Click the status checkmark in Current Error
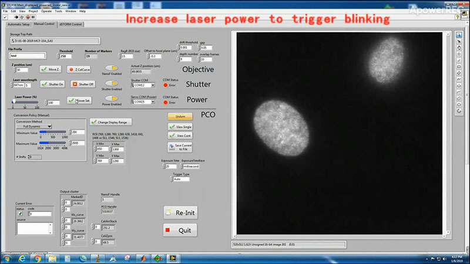470x264 pixels. coord(20,214)
